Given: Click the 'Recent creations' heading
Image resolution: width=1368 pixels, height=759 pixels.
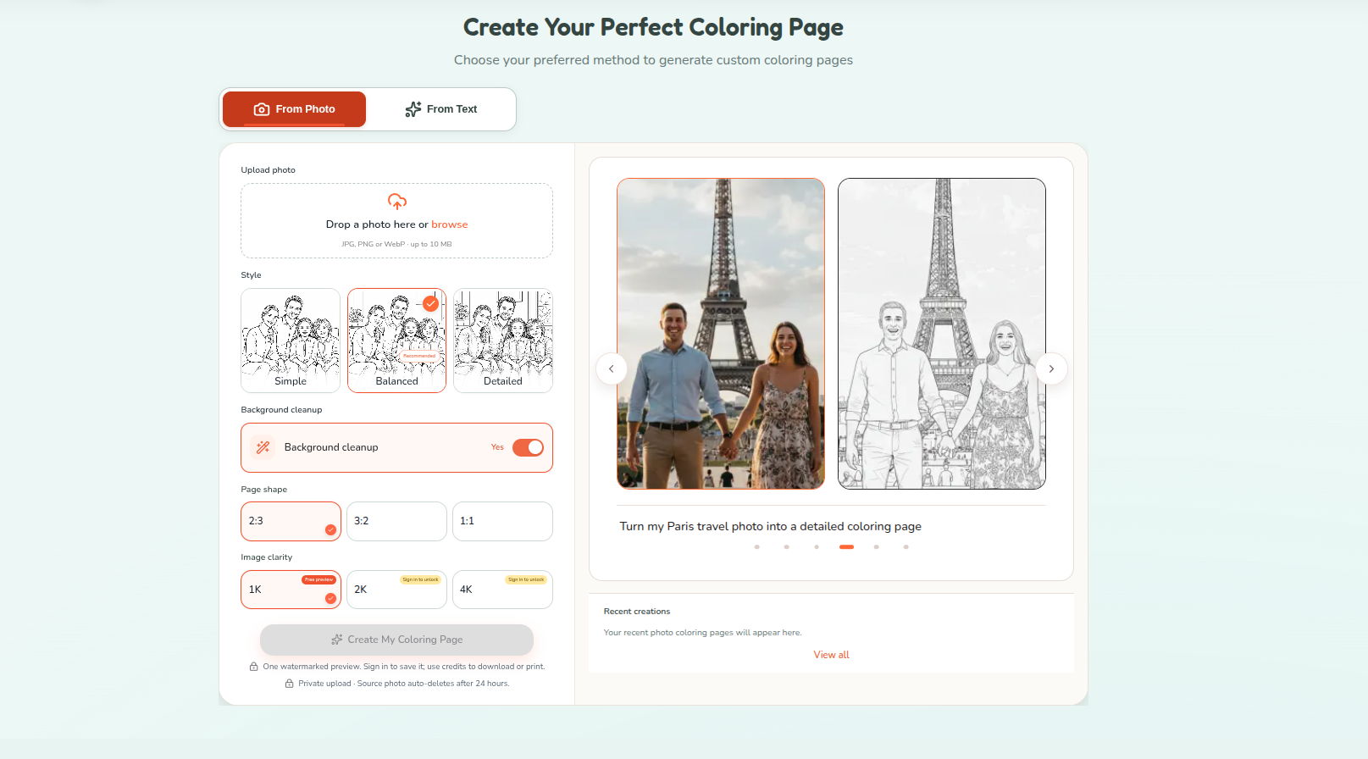Looking at the screenshot, I should click(637, 612).
